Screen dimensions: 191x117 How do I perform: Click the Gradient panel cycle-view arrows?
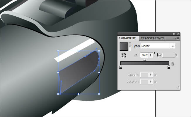point(119,38)
